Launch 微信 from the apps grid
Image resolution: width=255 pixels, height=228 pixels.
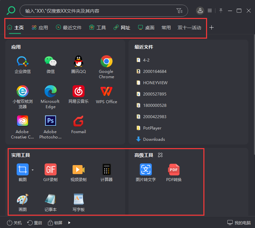51,65
